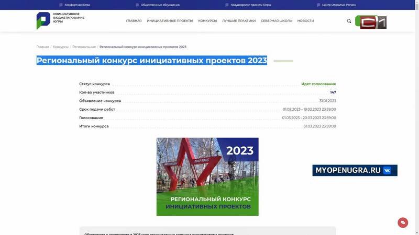Open Центр Открытый Регион link
Viewport: 419px width, 235px height.
pos(339,5)
